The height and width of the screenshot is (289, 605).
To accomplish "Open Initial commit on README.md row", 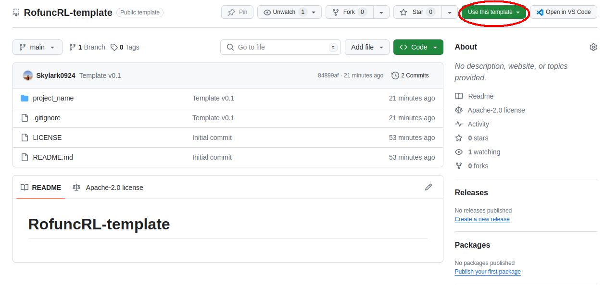I will click(x=212, y=157).
